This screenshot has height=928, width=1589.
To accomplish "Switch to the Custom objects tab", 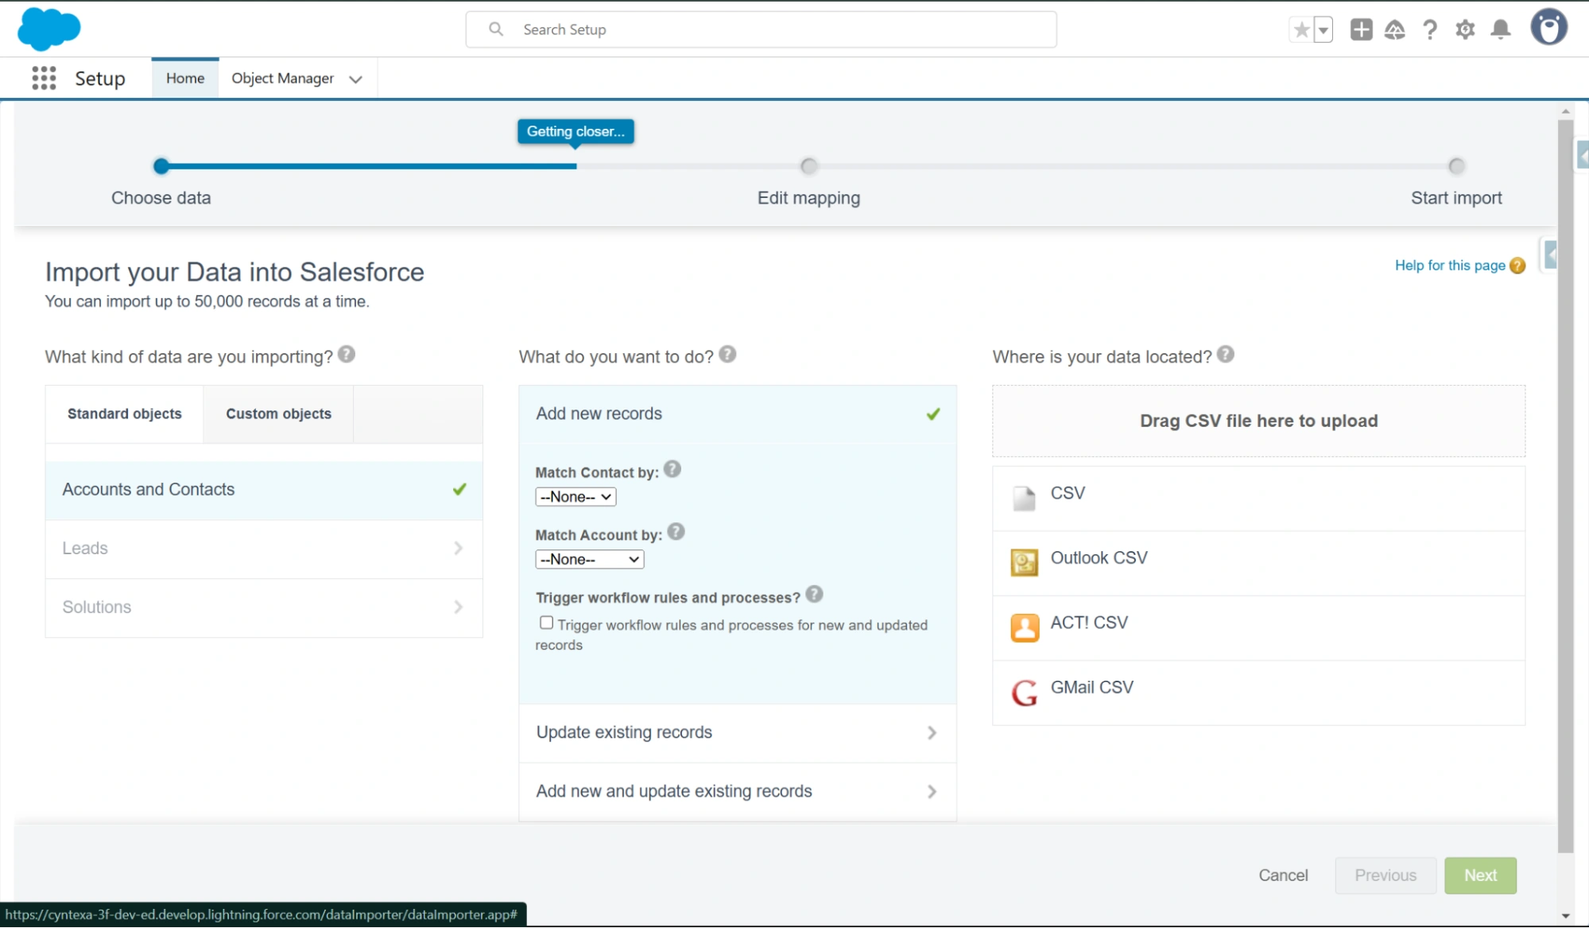I will [x=278, y=414].
